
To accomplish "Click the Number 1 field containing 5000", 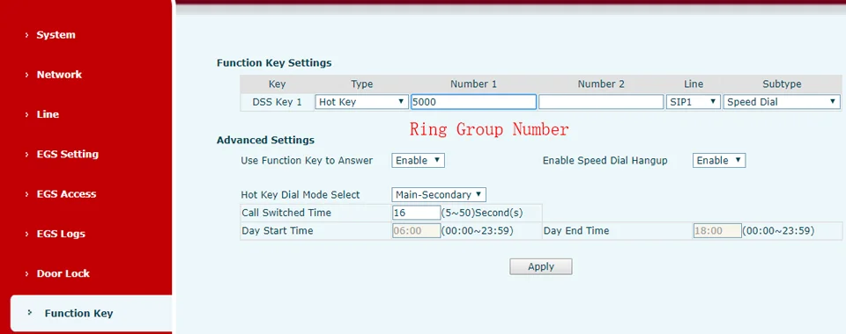I will click(x=474, y=102).
